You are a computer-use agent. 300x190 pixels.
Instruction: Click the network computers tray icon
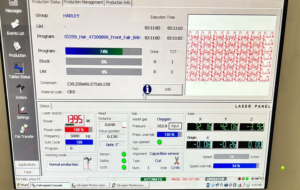pos(217,185)
